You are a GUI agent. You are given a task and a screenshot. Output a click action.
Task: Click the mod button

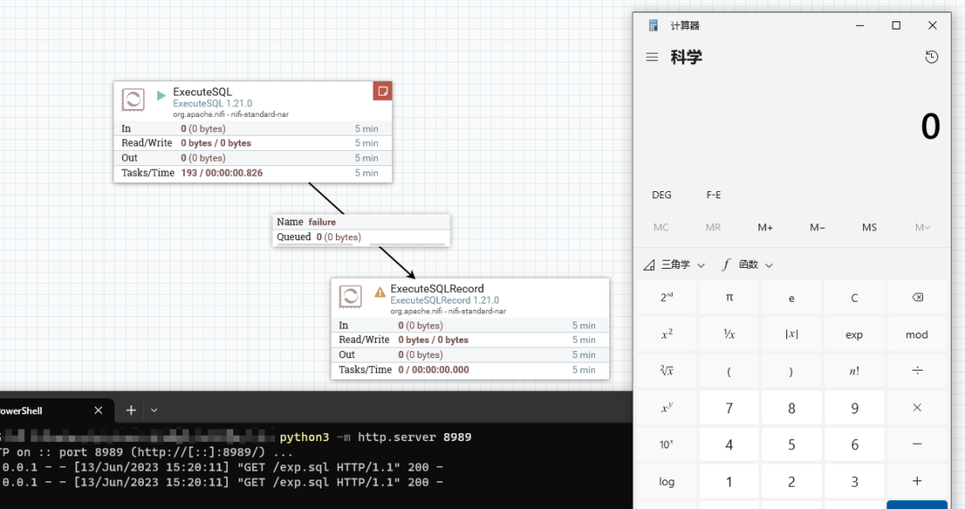coord(917,334)
